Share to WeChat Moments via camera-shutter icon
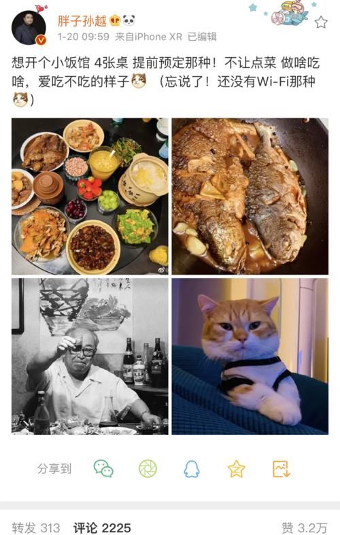Screen dimensions: 340x535 (148, 469)
